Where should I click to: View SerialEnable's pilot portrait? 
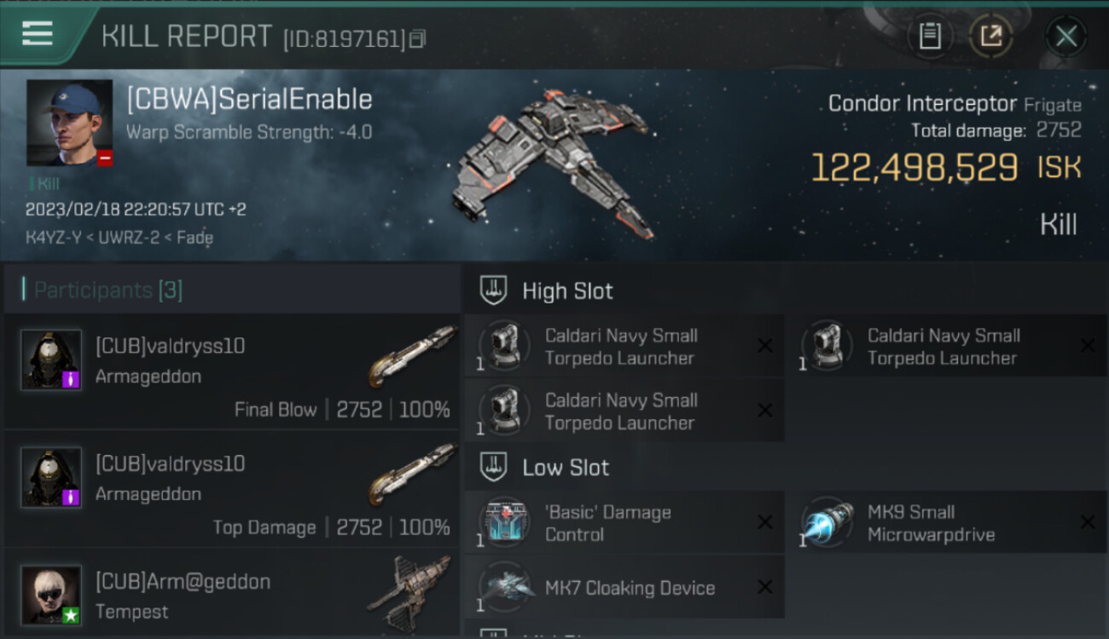point(69,123)
